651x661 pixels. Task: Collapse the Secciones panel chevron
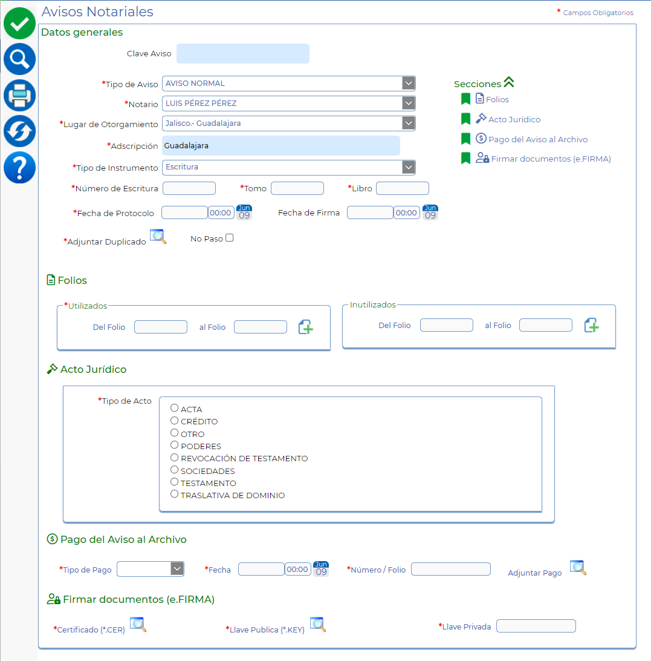pyautogui.click(x=508, y=83)
